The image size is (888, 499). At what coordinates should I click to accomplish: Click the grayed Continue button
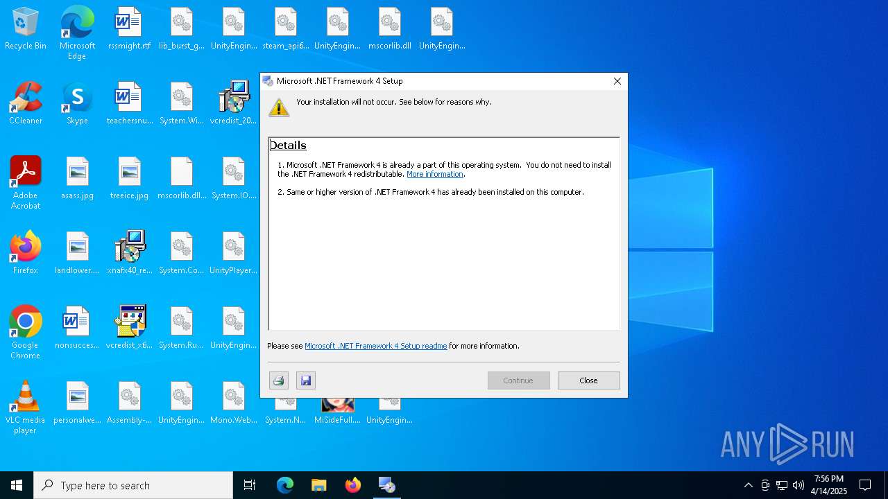(518, 380)
